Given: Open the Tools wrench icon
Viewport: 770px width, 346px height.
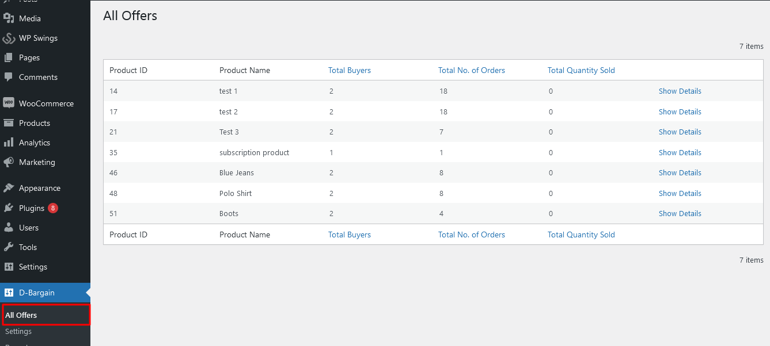Looking at the screenshot, I should point(10,247).
